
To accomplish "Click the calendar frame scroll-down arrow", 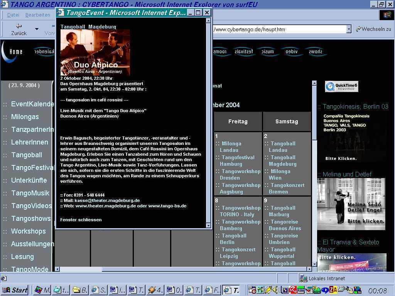I will (x=314, y=264).
